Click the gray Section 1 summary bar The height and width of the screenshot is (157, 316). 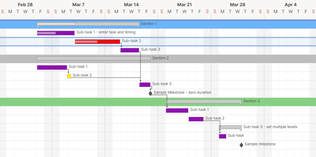click(88, 24)
